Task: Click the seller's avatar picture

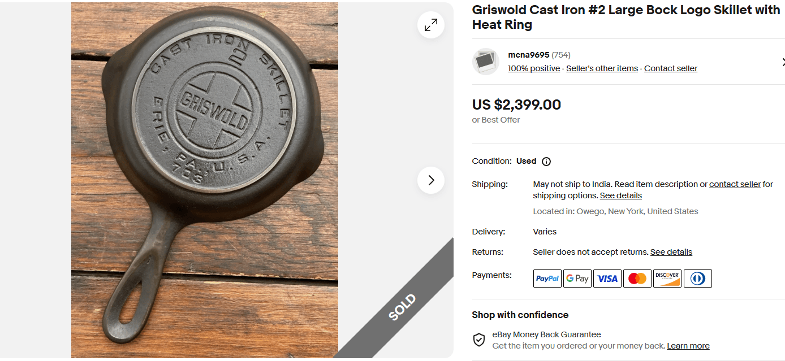Action: coord(485,61)
